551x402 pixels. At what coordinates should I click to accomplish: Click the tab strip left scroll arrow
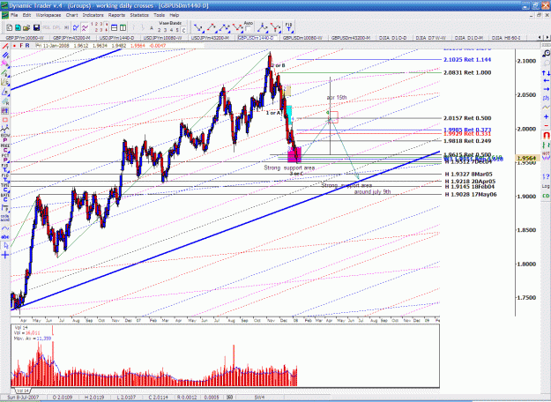pos(540,38)
